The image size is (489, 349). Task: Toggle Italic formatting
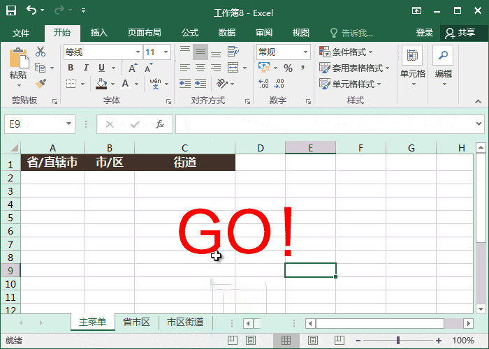click(x=86, y=68)
